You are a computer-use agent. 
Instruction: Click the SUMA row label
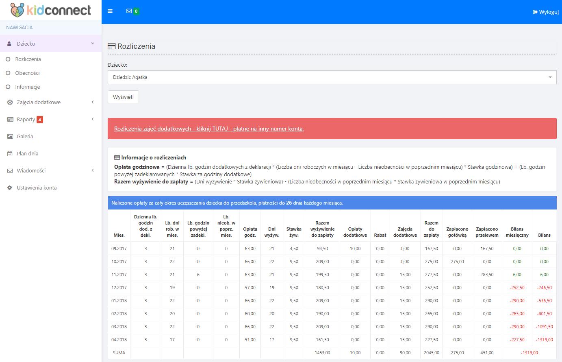119,353
